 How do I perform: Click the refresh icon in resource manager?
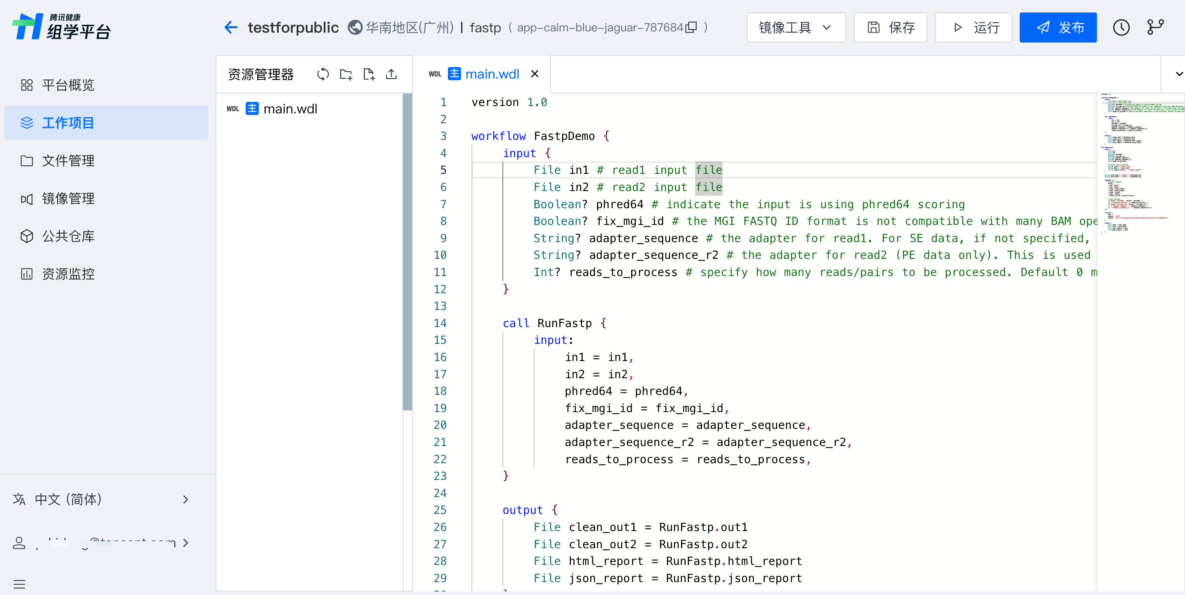point(323,74)
